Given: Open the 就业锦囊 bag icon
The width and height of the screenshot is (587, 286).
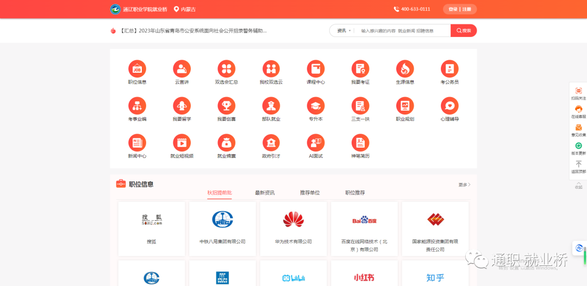Looking at the screenshot, I should click(x=227, y=143).
